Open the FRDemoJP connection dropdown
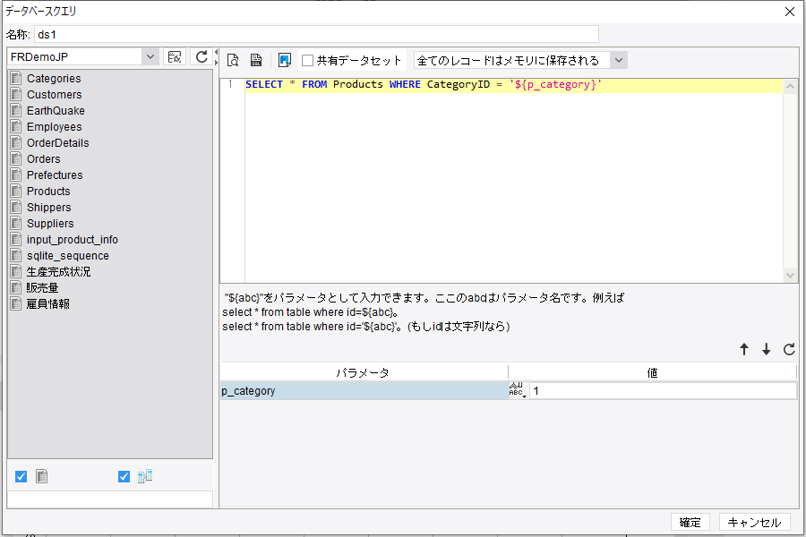The image size is (806, 537). 150,56
